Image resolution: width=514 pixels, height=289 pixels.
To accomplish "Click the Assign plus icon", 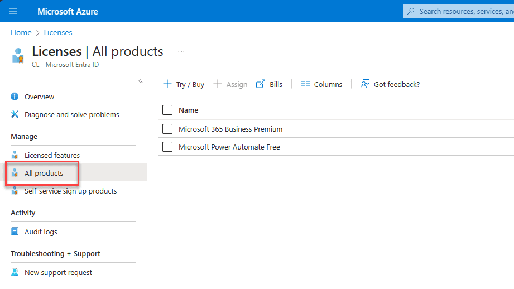I will point(217,84).
